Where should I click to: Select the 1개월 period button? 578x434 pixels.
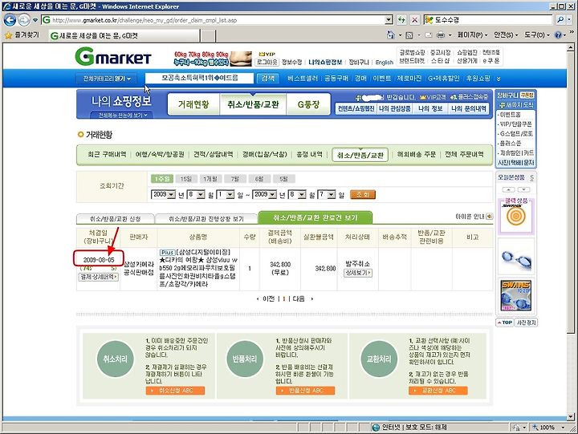pos(210,179)
